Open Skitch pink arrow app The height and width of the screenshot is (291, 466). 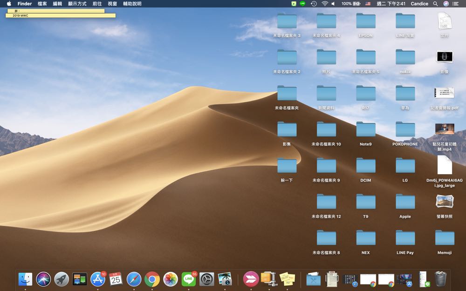(251, 279)
